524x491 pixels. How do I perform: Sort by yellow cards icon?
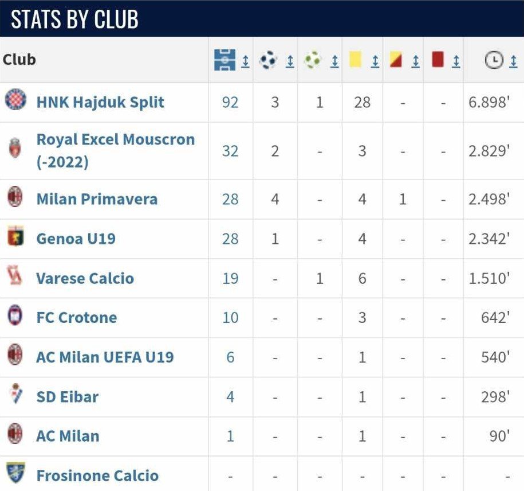tap(355, 59)
